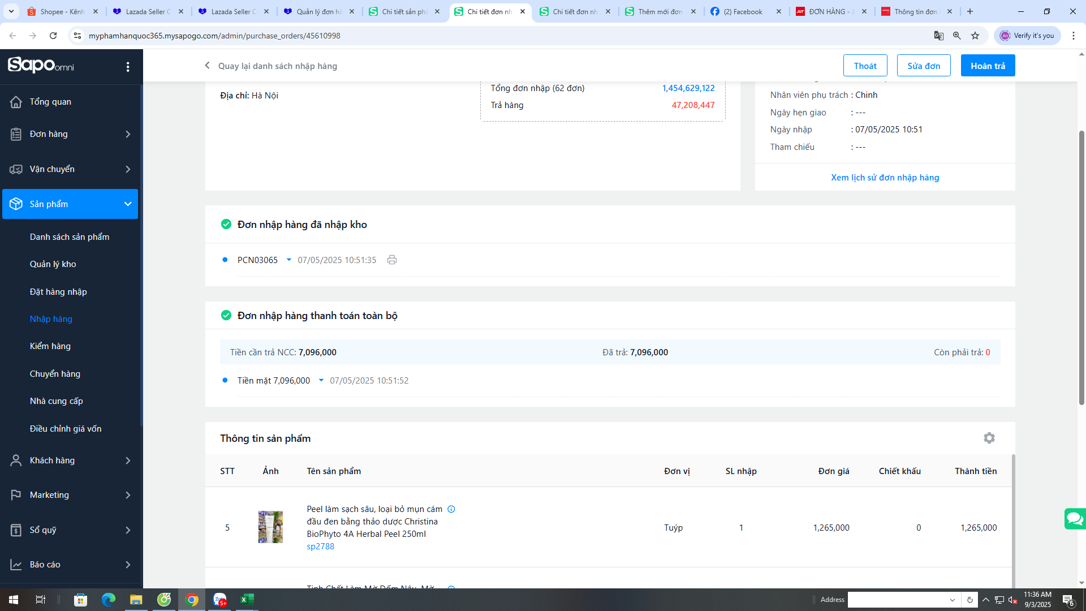The width and height of the screenshot is (1086, 611).
Task: Expand the PCN03065 receipt details arrow
Action: (x=288, y=260)
